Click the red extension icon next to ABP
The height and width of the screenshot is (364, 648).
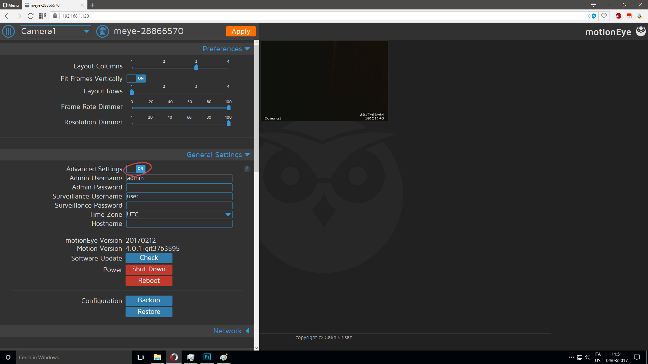click(x=629, y=16)
